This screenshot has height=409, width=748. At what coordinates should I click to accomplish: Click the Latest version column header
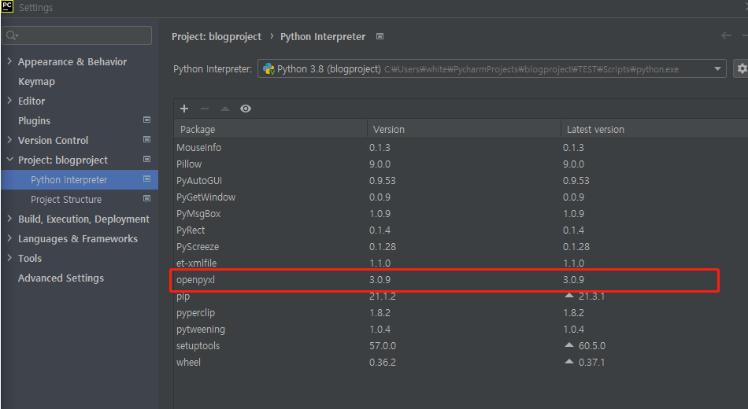[654, 129]
